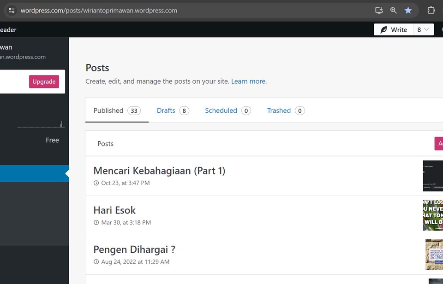Open the post Mencari Kebahagiaan (Part 1)
This screenshot has width=443, height=284.
point(159,171)
